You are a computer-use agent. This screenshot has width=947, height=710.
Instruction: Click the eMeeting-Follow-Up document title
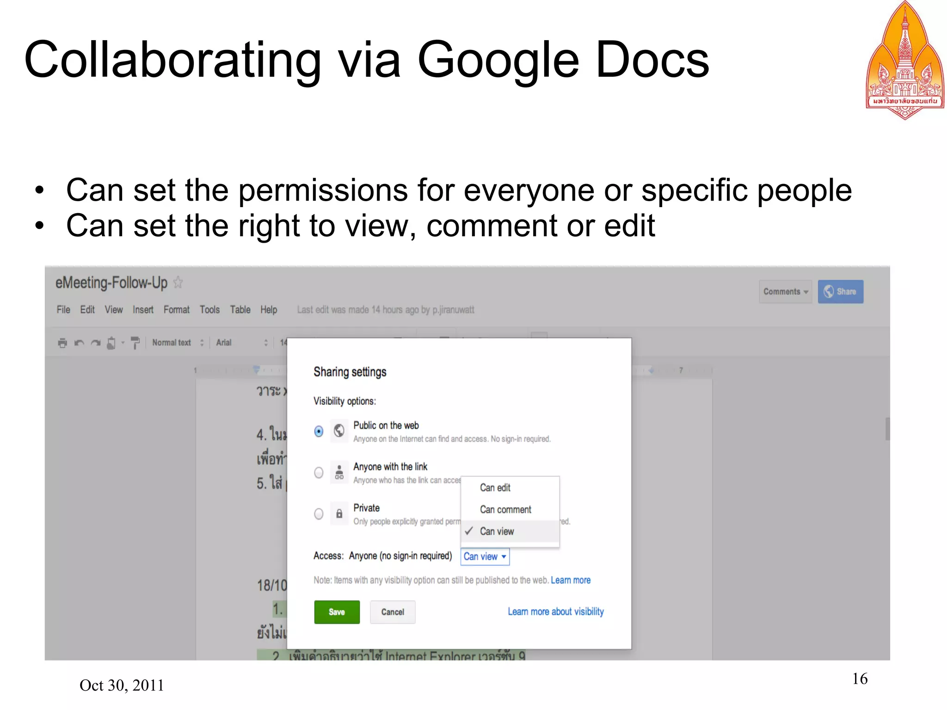click(x=111, y=282)
